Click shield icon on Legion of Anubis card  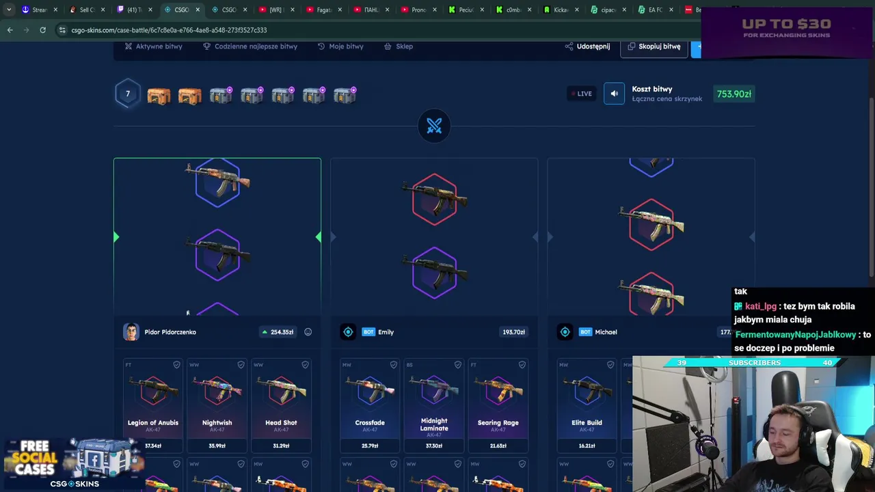(176, 365)
